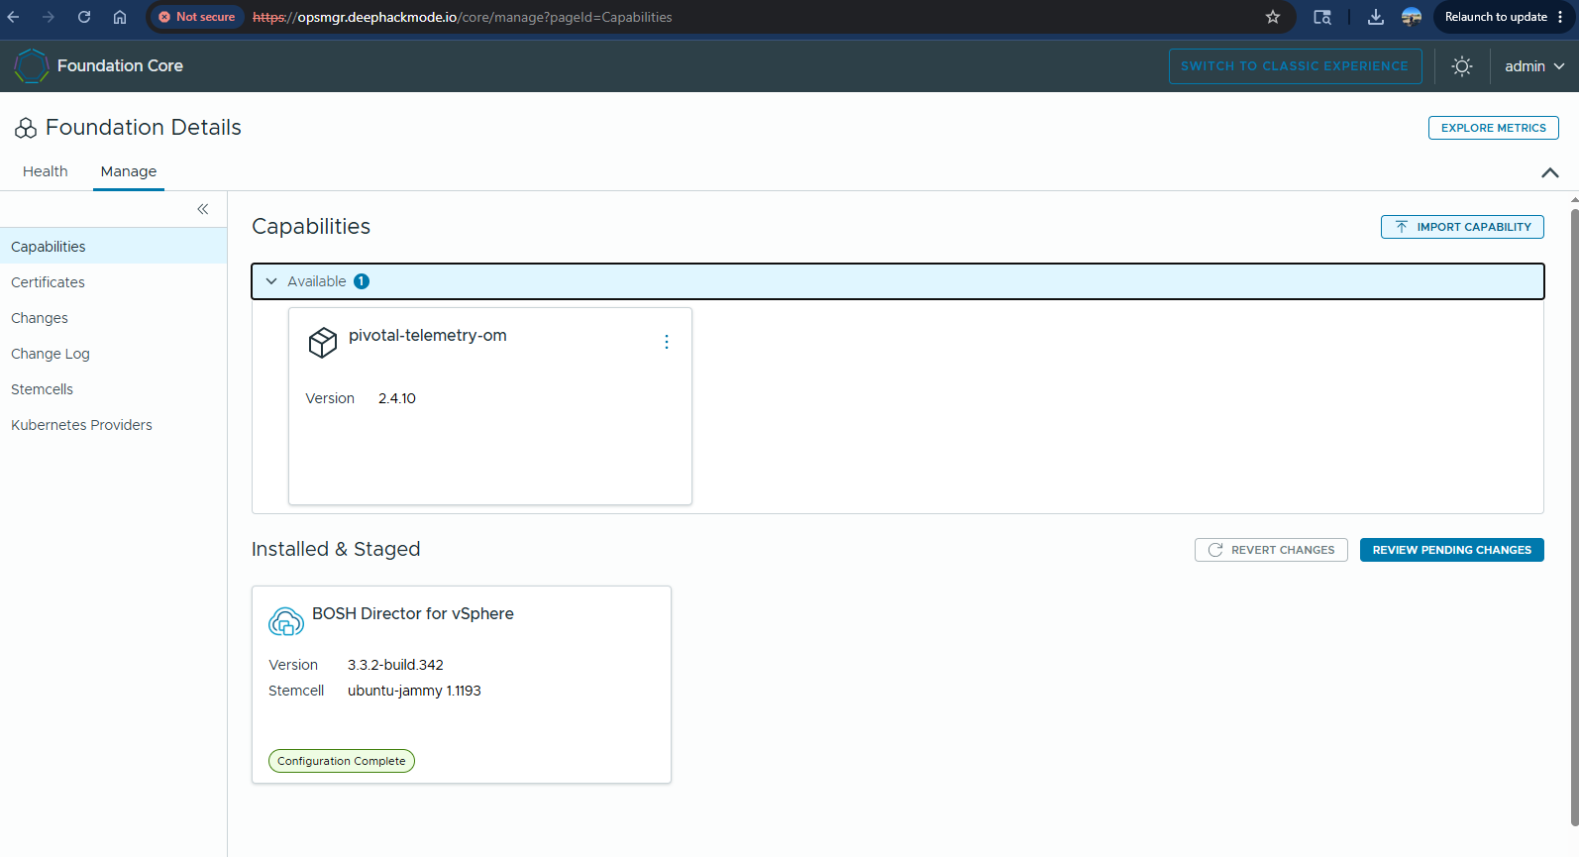Click Relaunch to update button
The width and height of the screenshot is (1579, 857).
1496,17
